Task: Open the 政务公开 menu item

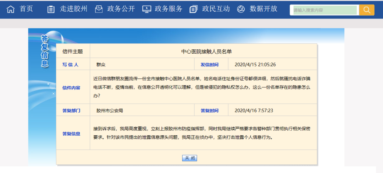Action: [x=121, y=9]
